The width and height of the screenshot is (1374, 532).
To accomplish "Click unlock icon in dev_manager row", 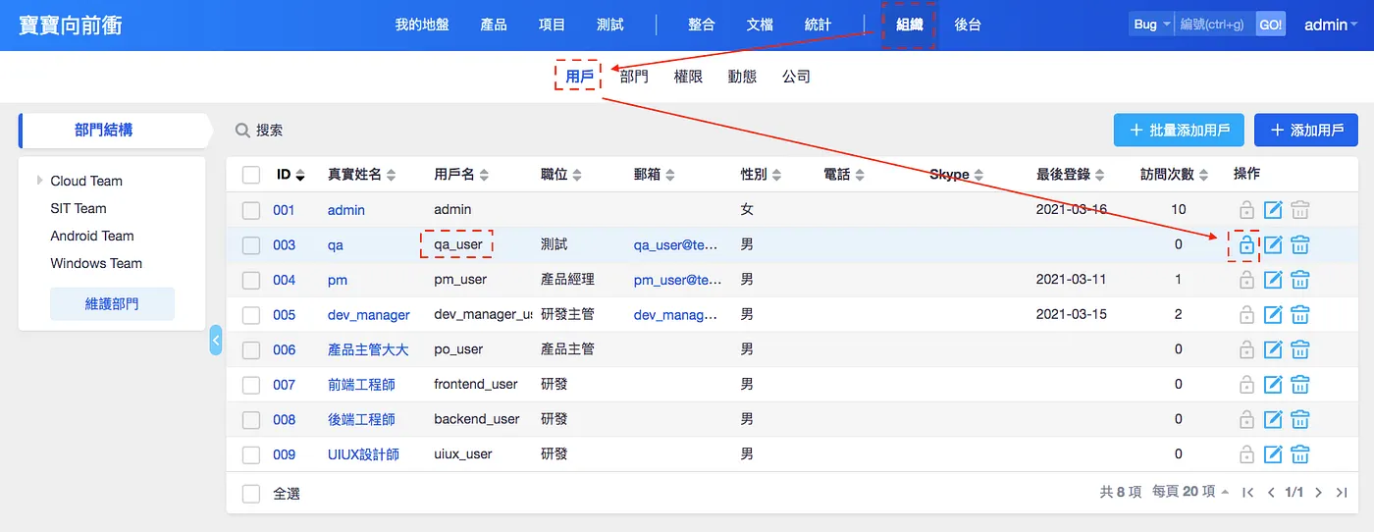I will 1245,315.
